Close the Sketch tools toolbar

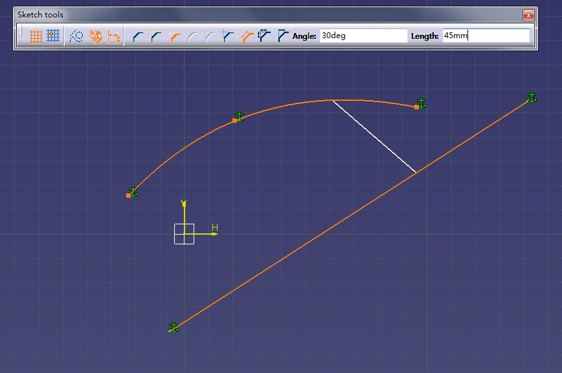click(x=528, y=15)
